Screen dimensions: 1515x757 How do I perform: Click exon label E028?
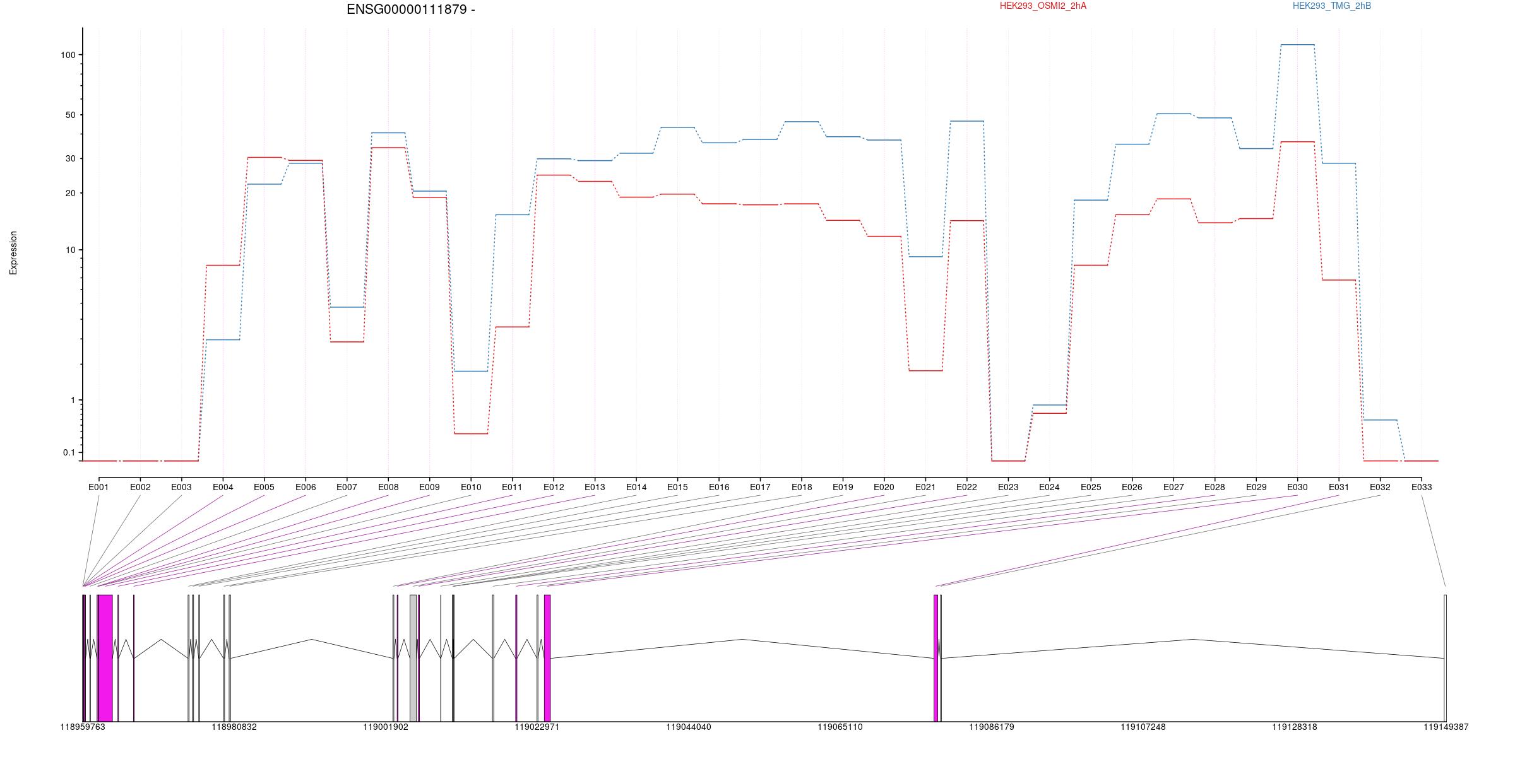coord(1215,487)
